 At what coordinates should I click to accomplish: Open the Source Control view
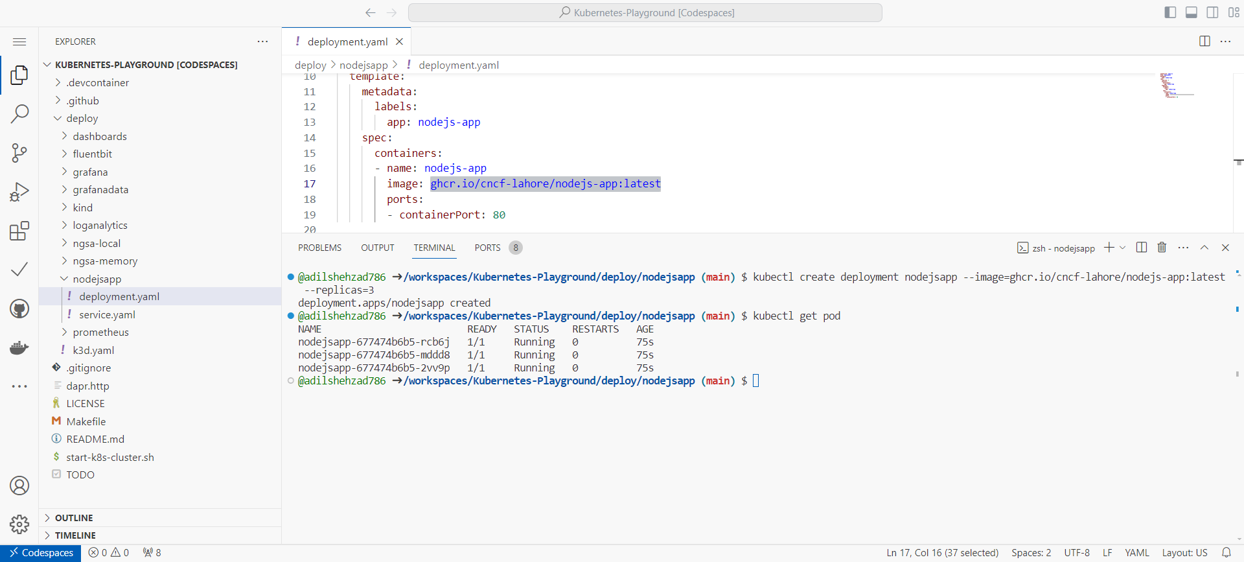(19, 153)
